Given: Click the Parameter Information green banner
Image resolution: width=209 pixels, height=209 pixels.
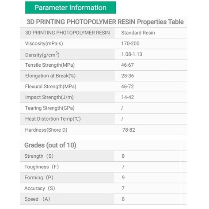Looking at the screenshot, I should coord(71,8).
